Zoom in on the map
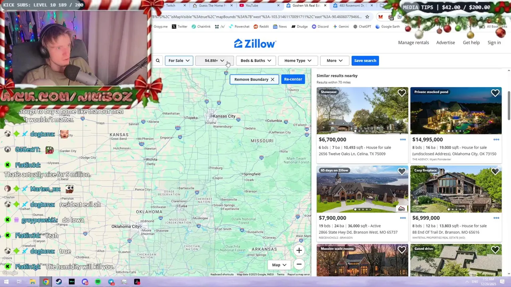Image resolution: width=511 pixels, height=287 pixels. (299, 250)
